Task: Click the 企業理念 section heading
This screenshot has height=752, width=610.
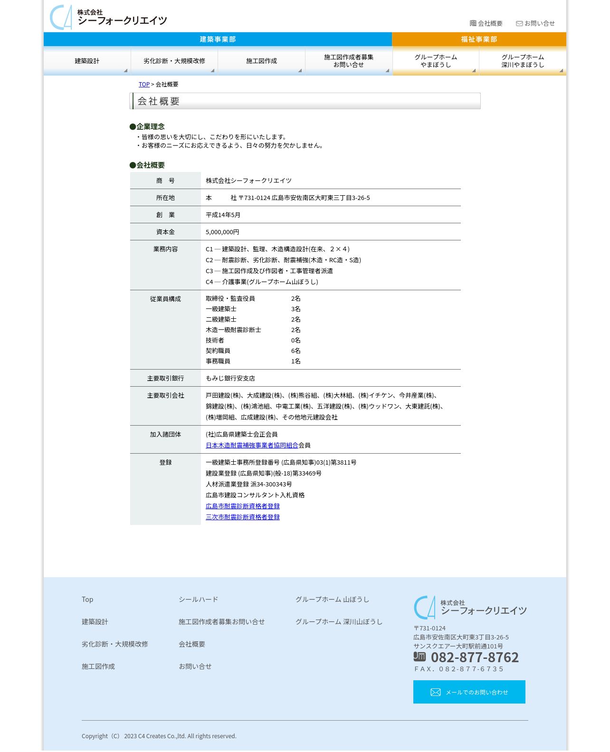Action: pos(147,126)
